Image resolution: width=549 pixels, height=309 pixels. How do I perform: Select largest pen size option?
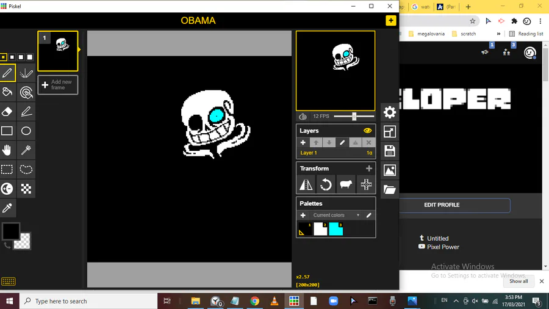[x=30, y=57]
